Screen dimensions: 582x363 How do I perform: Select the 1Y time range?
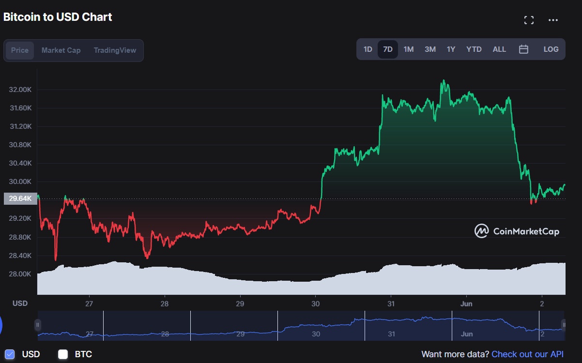point(450,49)
